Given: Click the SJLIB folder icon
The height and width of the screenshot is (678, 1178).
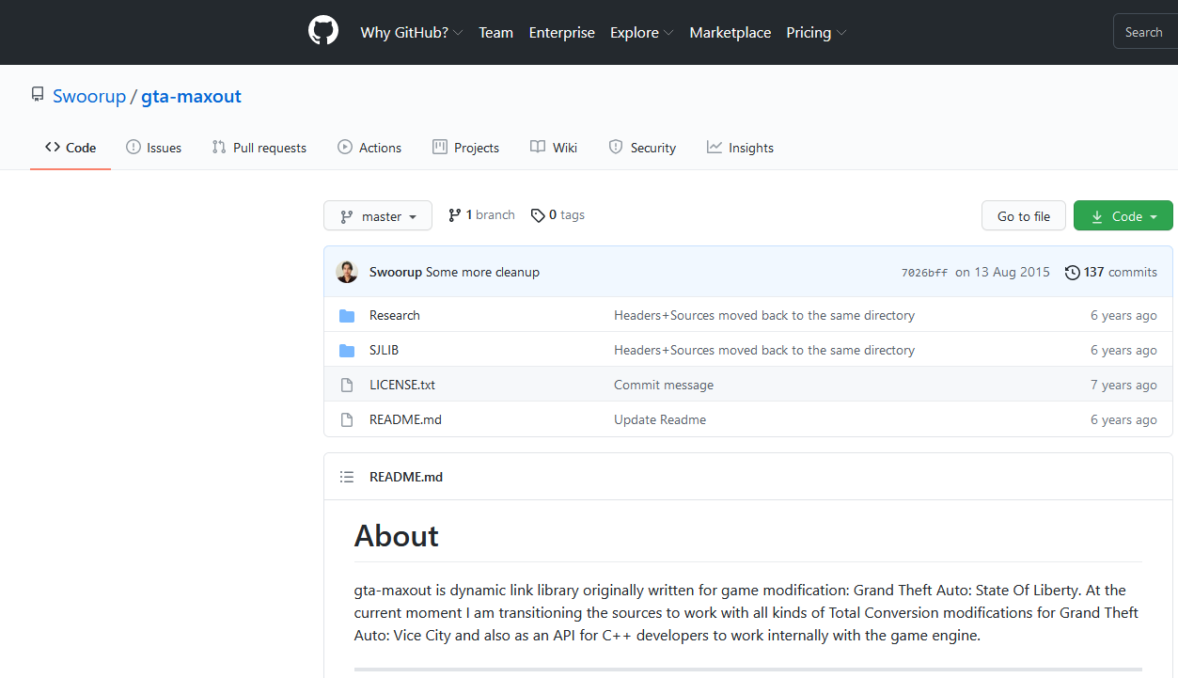Looking at the screenshot, I should click(347, 351).
